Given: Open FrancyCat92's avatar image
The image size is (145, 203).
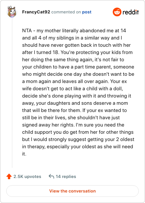Looking at the screenshot, I should 12,12.
